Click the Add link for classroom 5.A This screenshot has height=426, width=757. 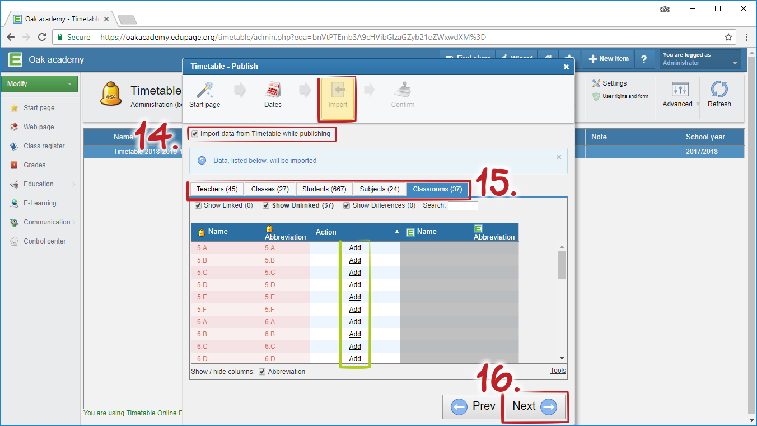(x=355, y=248)
